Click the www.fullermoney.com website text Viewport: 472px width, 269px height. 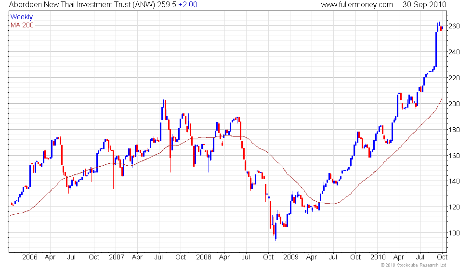click(x=357, y=5)
